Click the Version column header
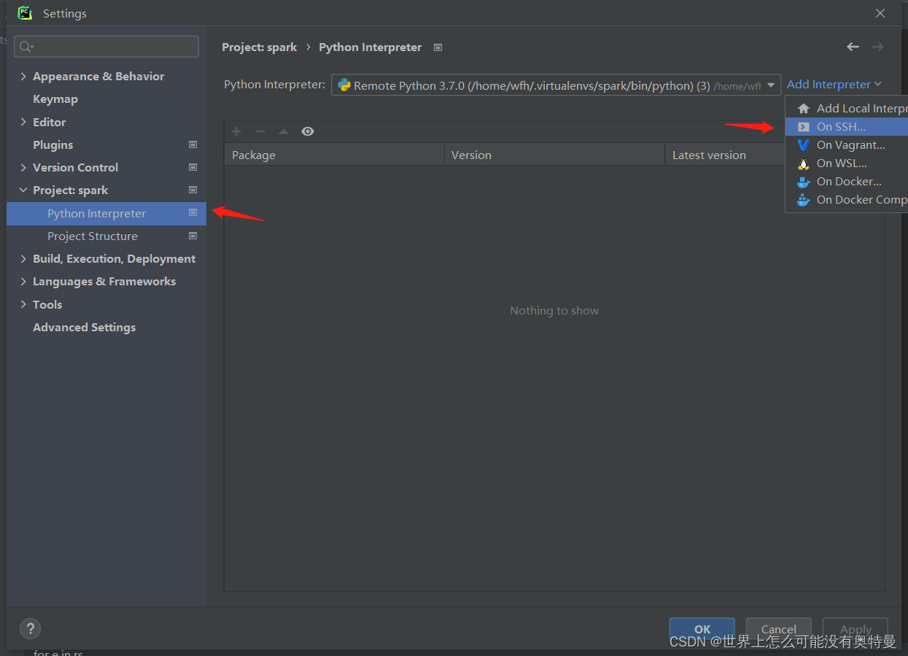This screenshot has height=656, width=908. click(x=554, y=155)
